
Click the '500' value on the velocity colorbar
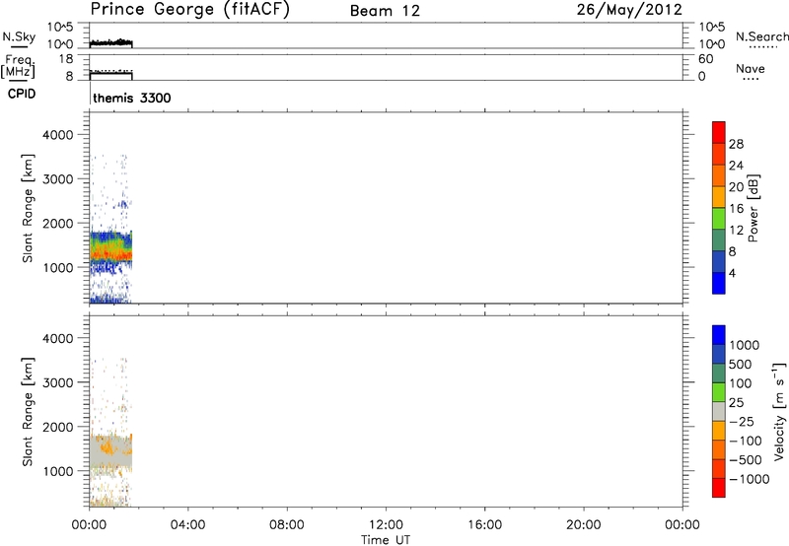click(740, 365)
